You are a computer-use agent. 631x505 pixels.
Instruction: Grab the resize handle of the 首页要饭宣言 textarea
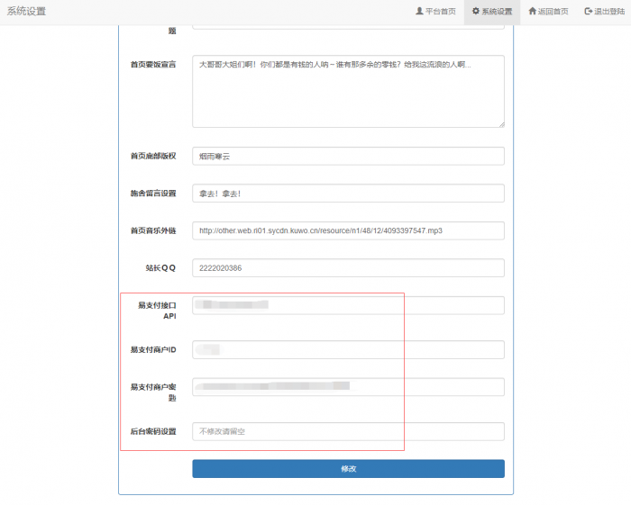point(500,123)
